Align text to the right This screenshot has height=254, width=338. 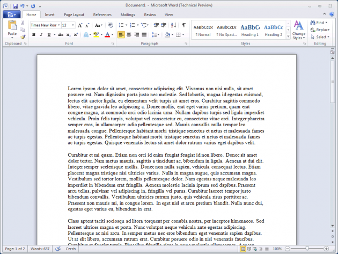coord(136,34)
